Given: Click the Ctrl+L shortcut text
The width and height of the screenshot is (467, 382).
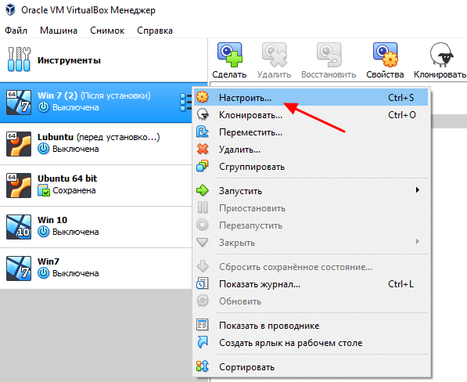Looking at the screenshot, I should point(401,284).
